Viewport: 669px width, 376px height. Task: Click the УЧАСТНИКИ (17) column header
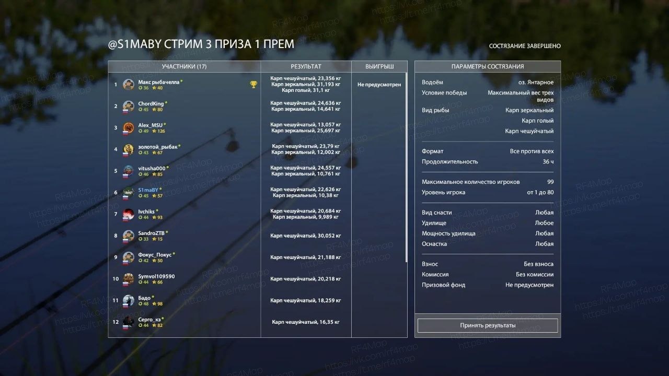tap(184, 67)
